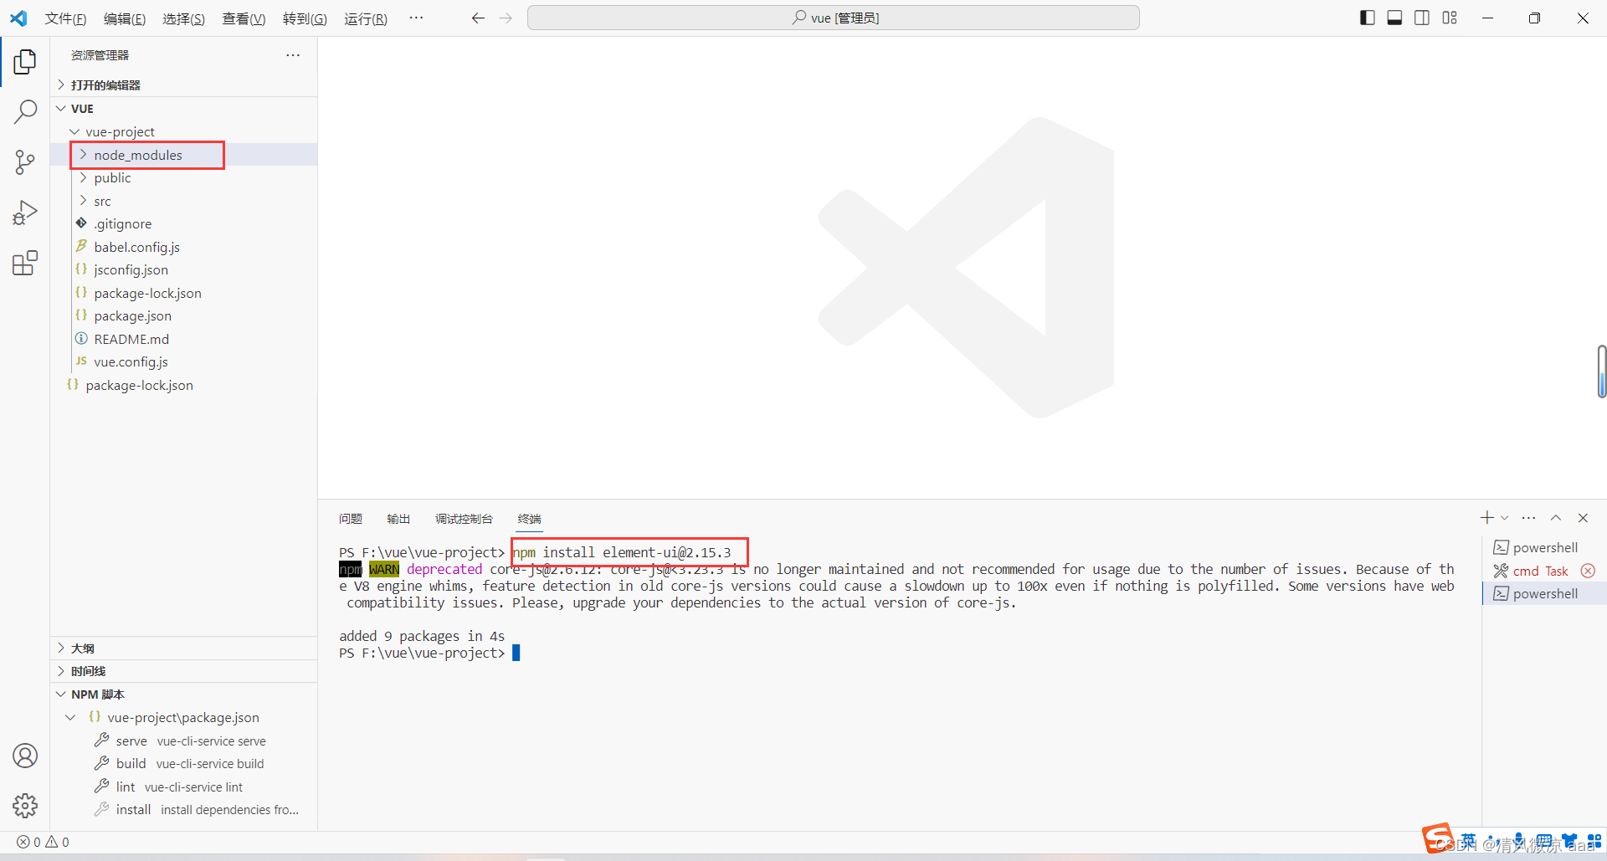Switch to the 调试控制台 panel tab
The height and width of the screenshot is (861, 1607).
(x=464, y=519)
